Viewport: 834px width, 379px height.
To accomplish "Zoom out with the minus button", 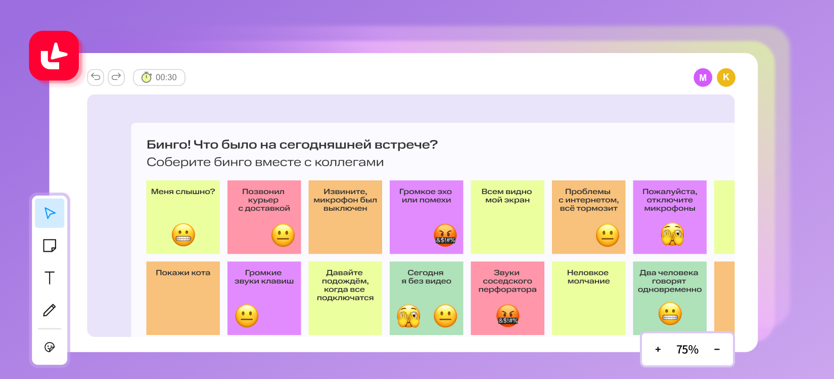I will point(717,349).
